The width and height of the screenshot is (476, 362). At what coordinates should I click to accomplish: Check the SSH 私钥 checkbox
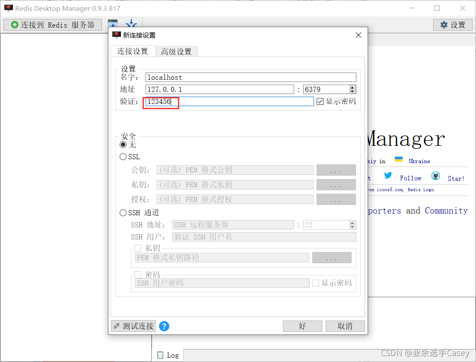tap(138, 248)
